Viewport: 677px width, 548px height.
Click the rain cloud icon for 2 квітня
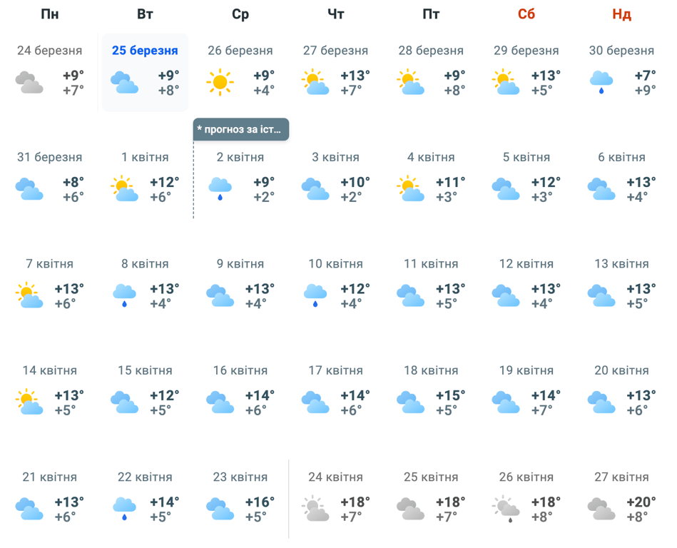[x=220, y=189]
